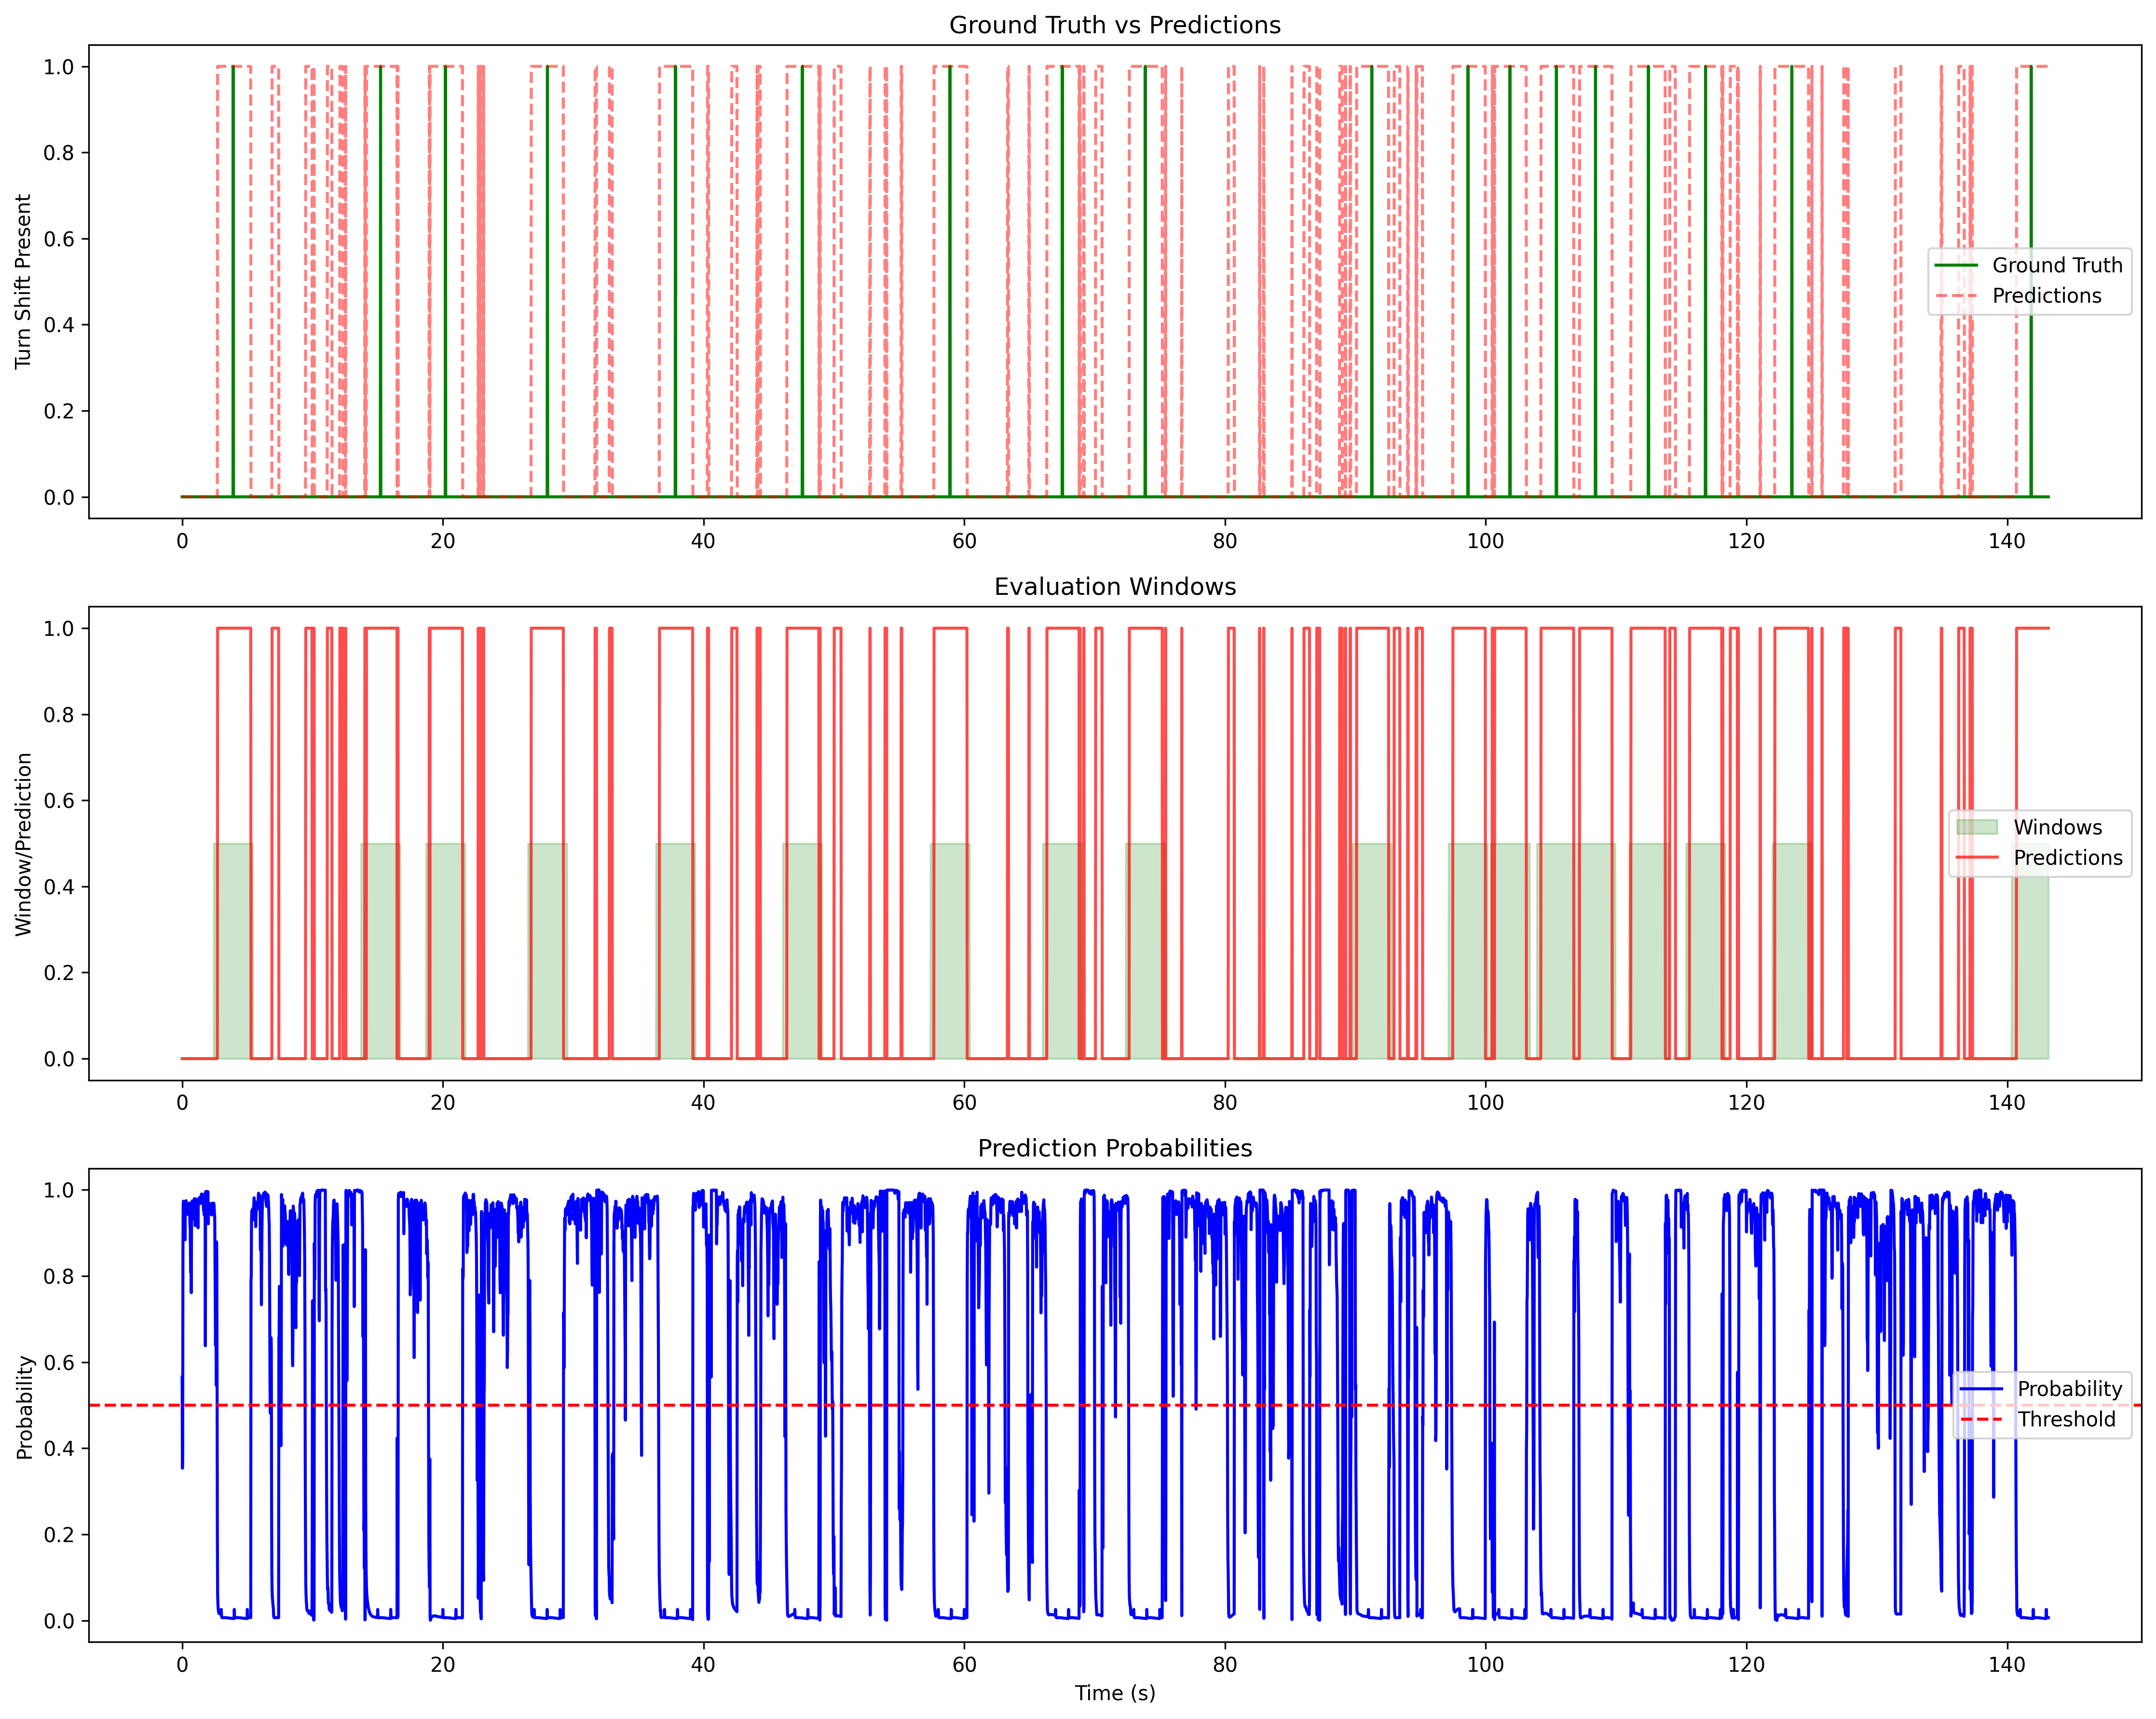Viewport: 2156px width, 1719px height.
Task: Click the 'Prediction Probabilities' plot title
Action: click(x=1114, y=1148)
